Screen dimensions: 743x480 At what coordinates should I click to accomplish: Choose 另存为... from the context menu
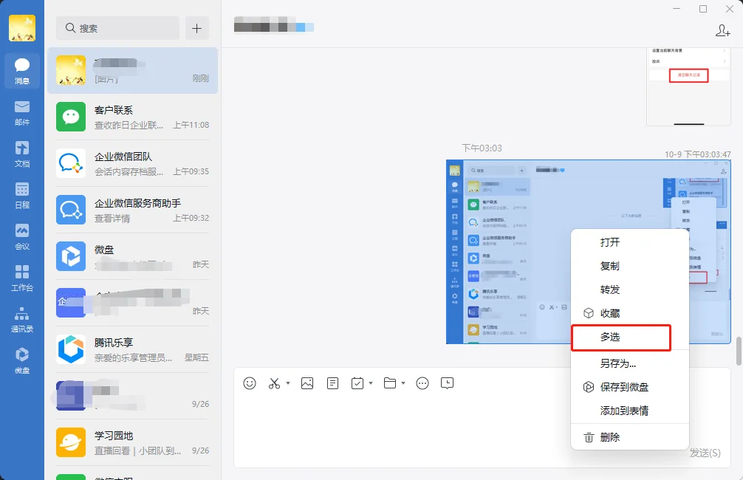click(x=630, y=363)
